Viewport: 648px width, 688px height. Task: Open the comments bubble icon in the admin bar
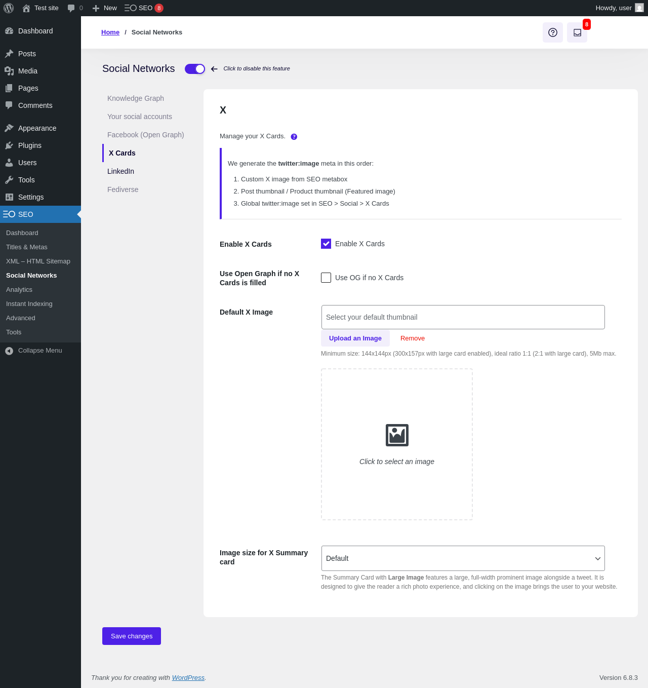click(x=71, y=8)
